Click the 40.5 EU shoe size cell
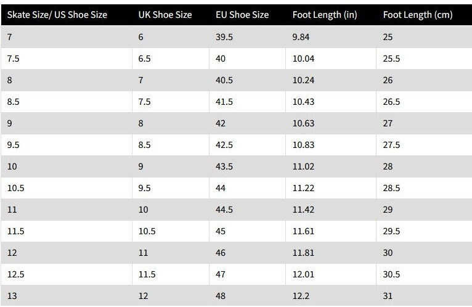This screenshot has height=307, width=472. pyautogui.click(x=226, y=80)
